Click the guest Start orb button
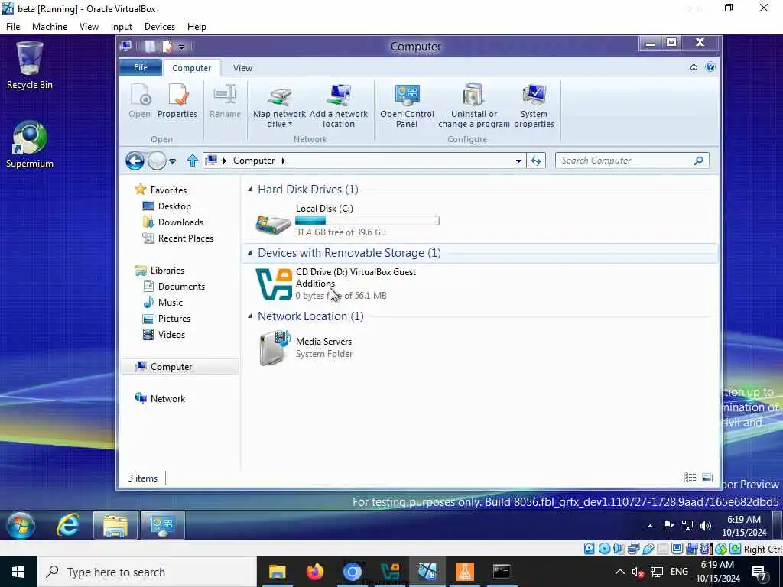Image resolution: width=783 pixels, height=587 pixels. (x=21, y=525)
